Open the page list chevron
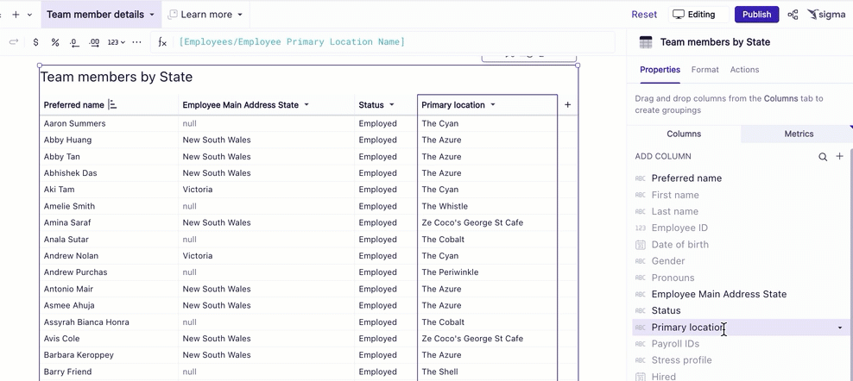Viewport: 853px width, 381px height. (x=29, y=15)
